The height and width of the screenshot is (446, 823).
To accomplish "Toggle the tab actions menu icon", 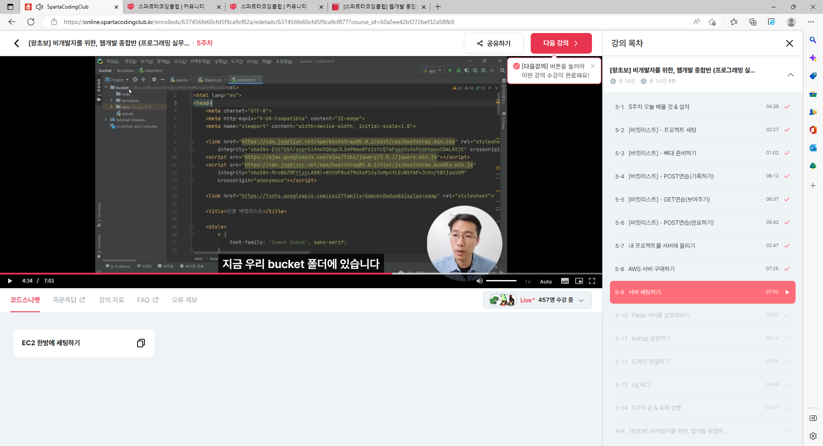I will [10, 7].
